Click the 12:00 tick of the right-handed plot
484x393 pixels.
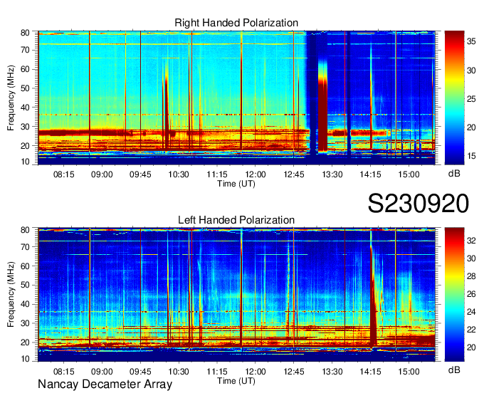[256, 174]
